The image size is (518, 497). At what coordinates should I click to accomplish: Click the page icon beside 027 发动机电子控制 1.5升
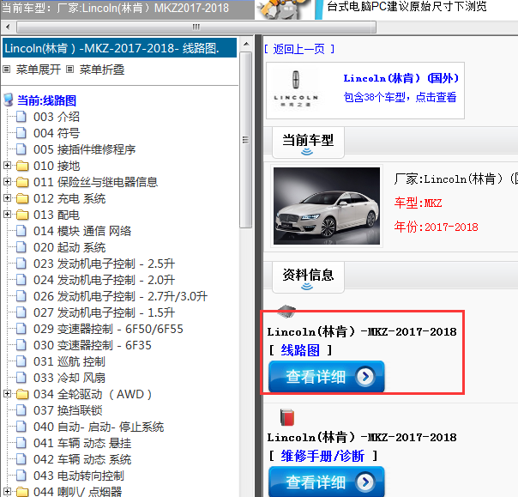(x=21, y=312)
